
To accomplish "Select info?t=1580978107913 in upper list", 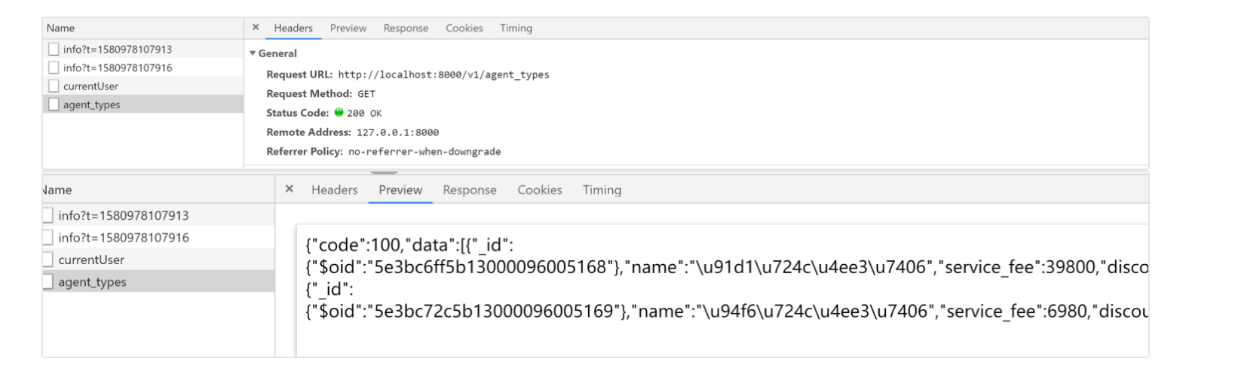I will [143, 49].
